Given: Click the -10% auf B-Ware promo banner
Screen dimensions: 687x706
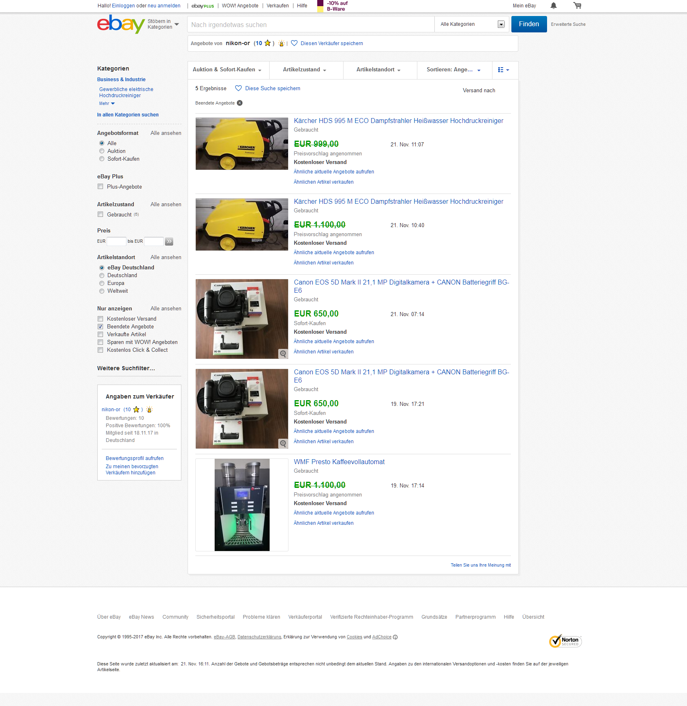Looking at the screenshot, I should (333, 6).
